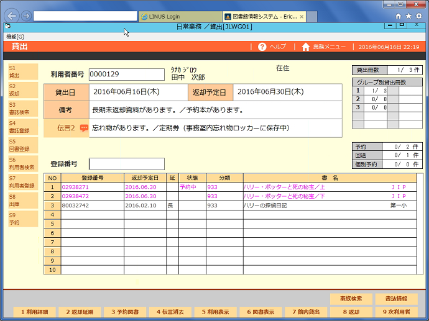The height and width of the screenshot is (321, 429).
Task: Open the 機能(G) menu
Action: (x=16, y=37)
